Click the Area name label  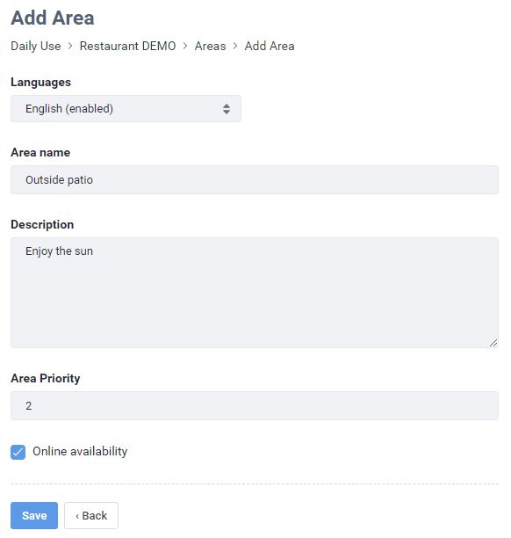[40, 152]
